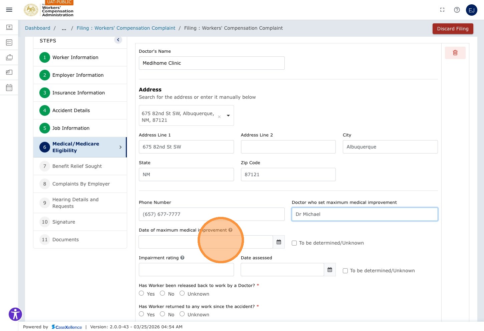Image resolution: width=484 pixels, height=331 pixels.
Task: Clear the selected address with X
Action: [219, 117]
